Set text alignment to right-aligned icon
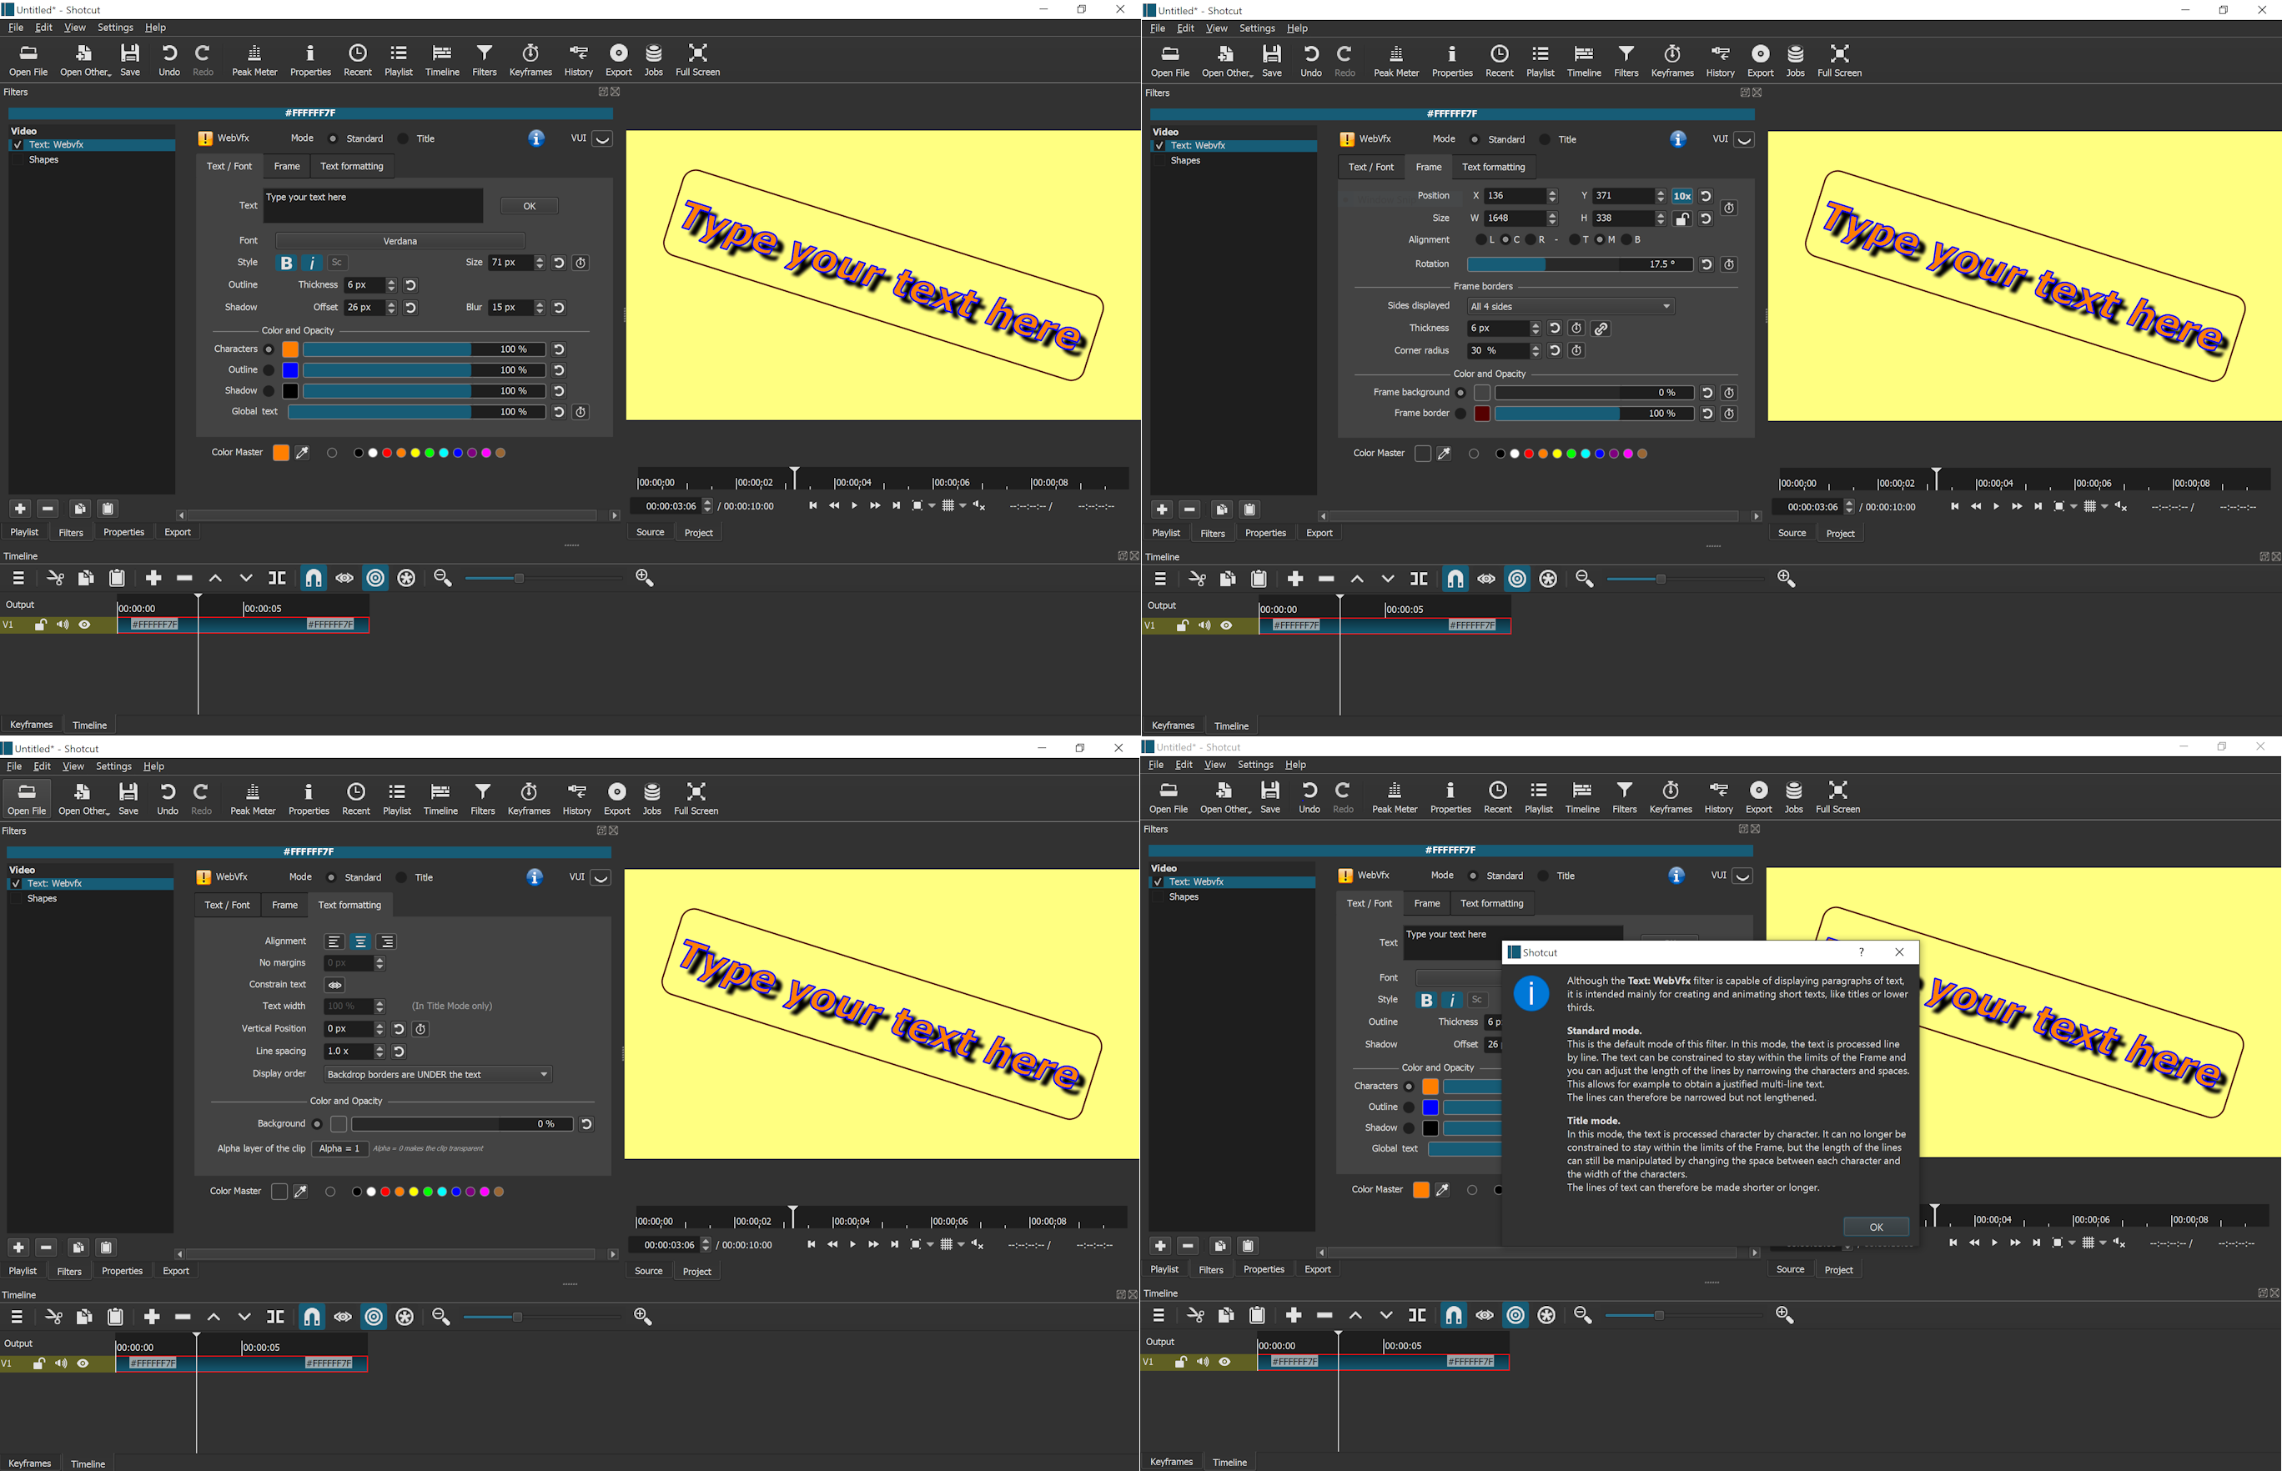The width and height of the screenshot is (2282, 1471). tap(387, 941)
